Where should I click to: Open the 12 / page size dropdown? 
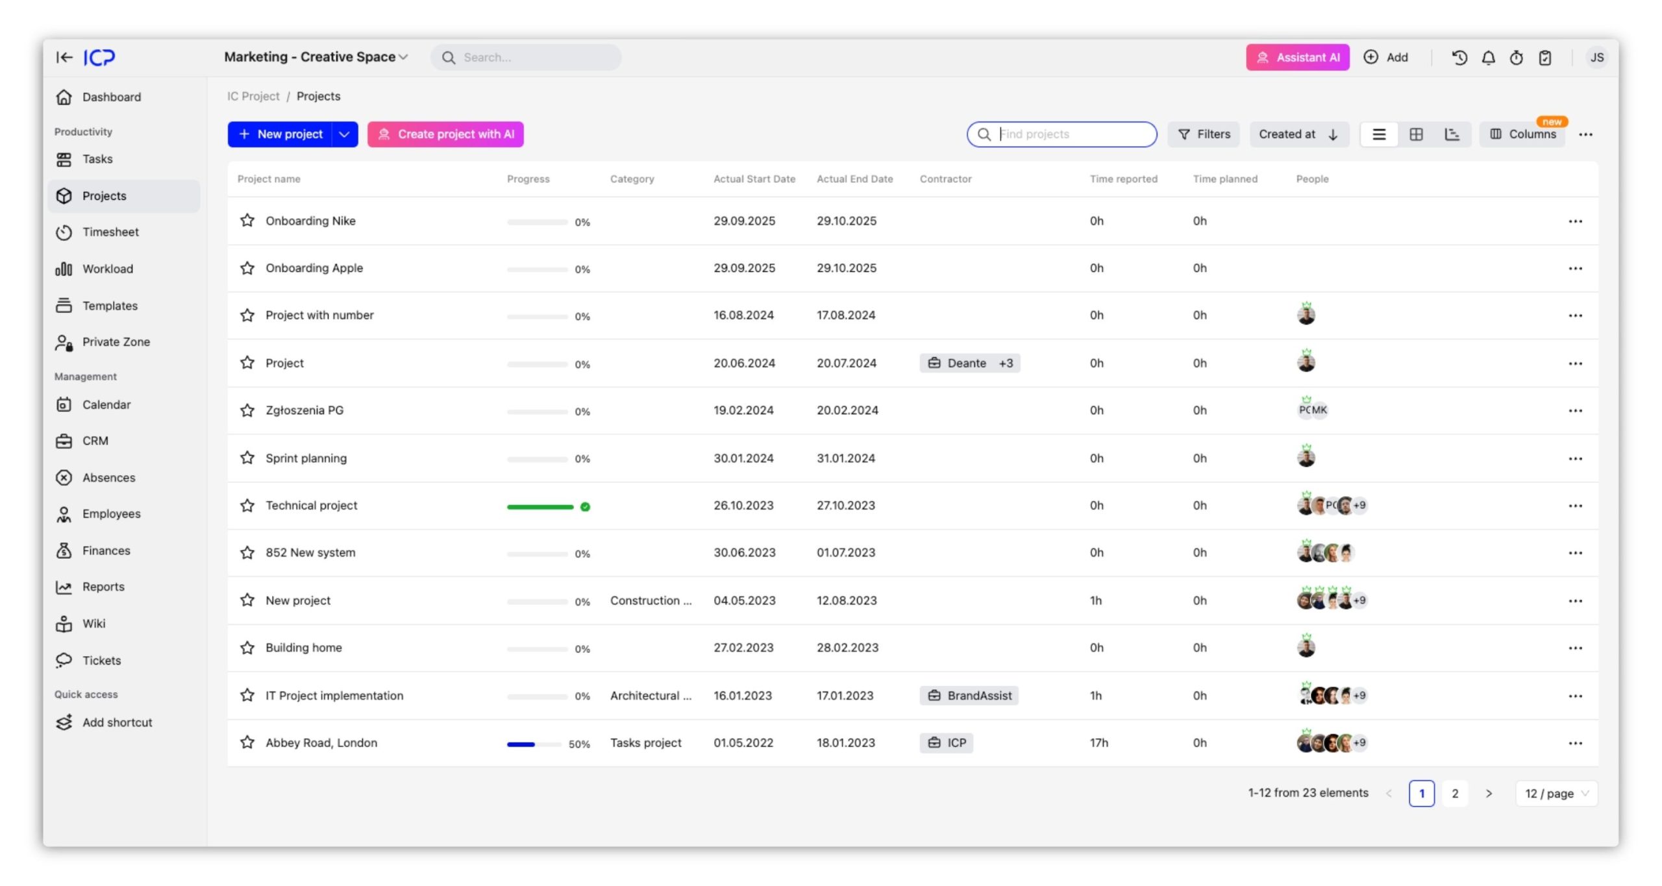pyautogui.click(x=1556, y=793)
